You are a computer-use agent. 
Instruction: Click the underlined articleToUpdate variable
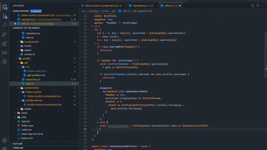click(x=118, y=126)
